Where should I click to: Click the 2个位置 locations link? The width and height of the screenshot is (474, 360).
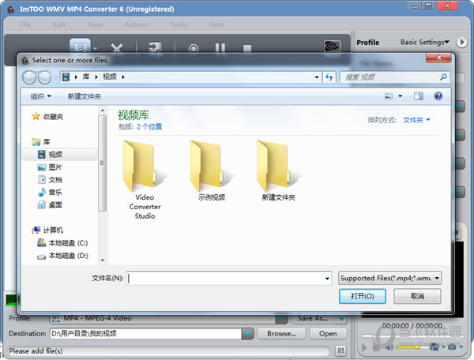149,126
